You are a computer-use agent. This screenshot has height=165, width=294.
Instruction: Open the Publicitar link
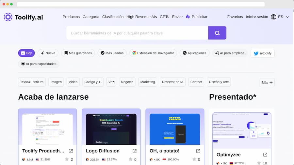200,17
